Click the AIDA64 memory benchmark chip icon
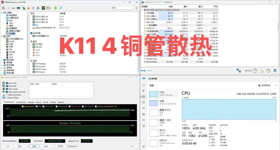Screen dimensions: 280x150 [x=18, y=8]
